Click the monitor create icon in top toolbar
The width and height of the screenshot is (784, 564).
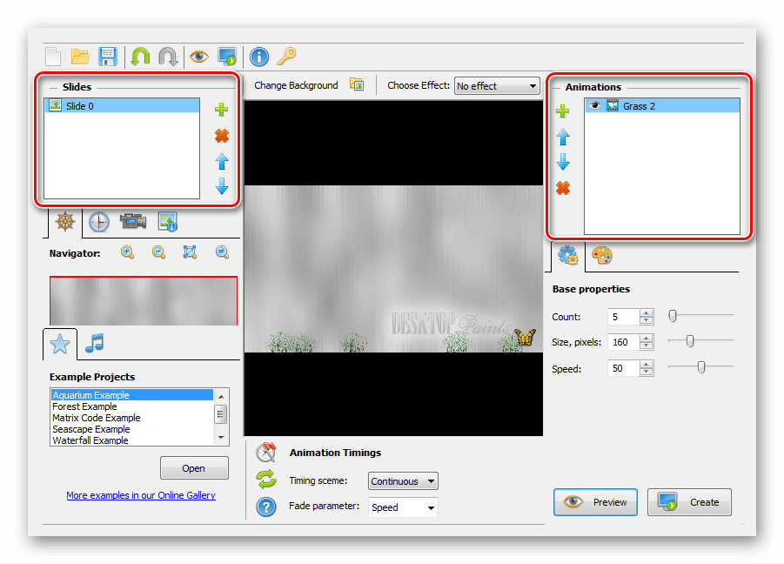[x=227, y=57]
